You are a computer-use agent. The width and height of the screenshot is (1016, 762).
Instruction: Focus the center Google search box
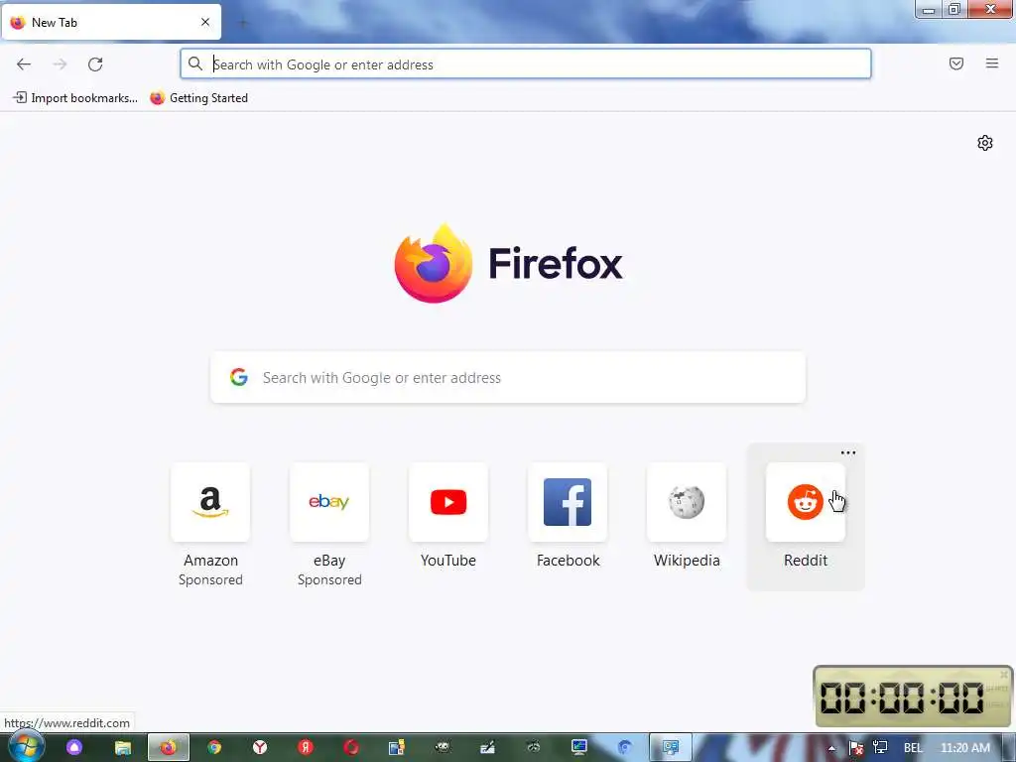[x=508, y=377]
